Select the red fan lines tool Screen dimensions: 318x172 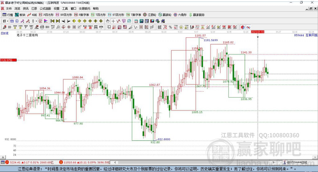(114, 27)
